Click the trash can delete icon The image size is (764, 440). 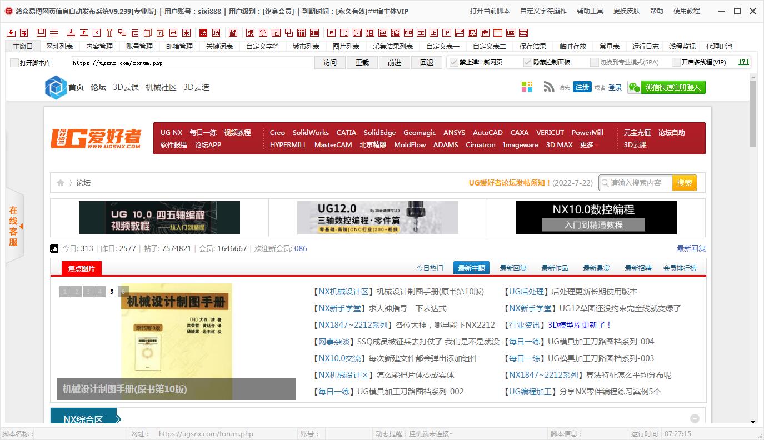[x=110, y=33]
